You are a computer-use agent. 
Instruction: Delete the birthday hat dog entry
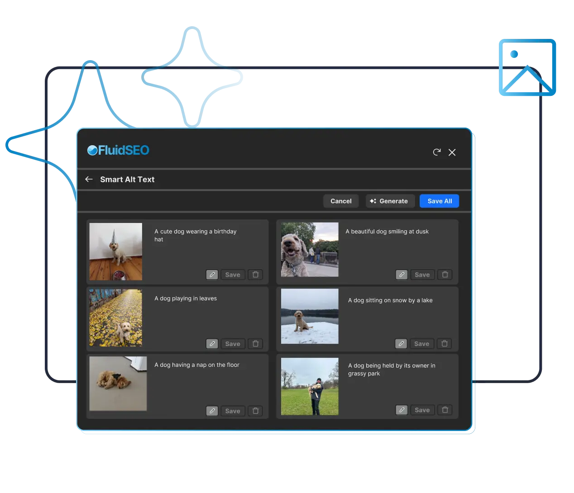[255, 275]
